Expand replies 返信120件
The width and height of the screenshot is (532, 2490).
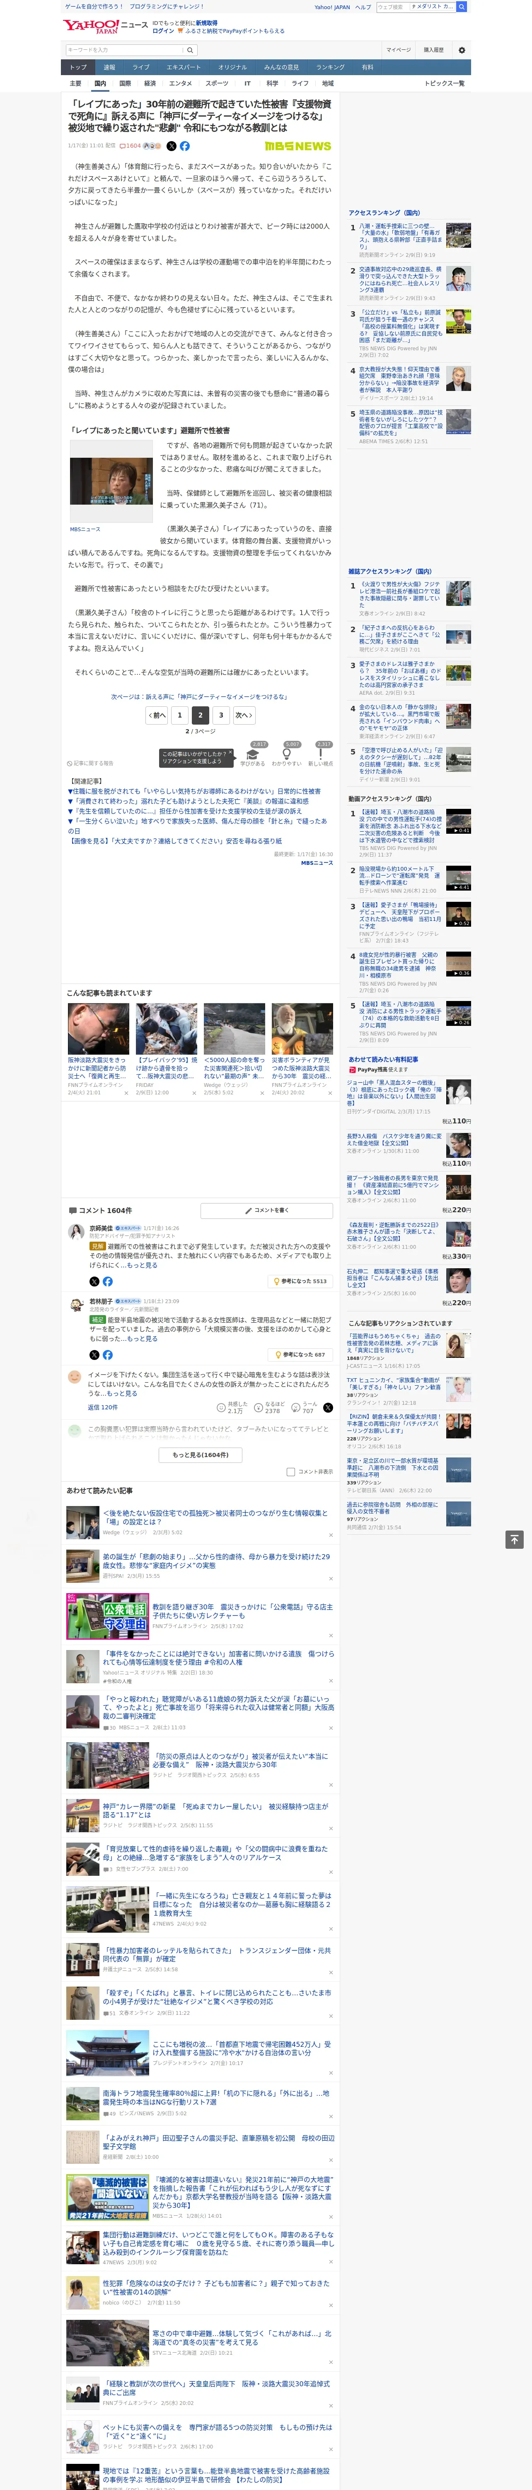point(102,1407)
